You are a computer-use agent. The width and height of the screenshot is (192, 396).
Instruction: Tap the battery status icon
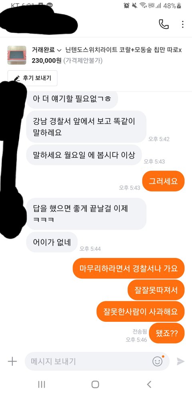pyautogui.click(x=179, y=6)
